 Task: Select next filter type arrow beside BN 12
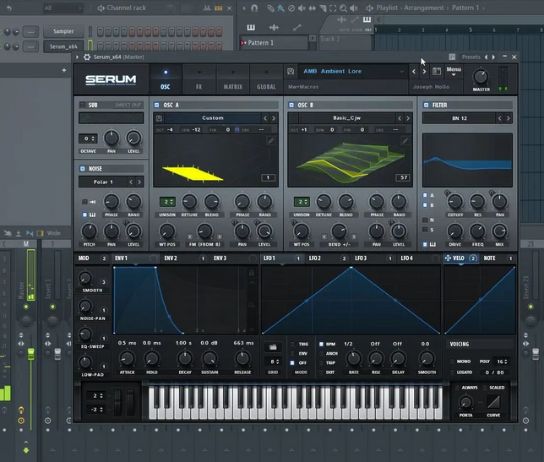coord(508,118)
